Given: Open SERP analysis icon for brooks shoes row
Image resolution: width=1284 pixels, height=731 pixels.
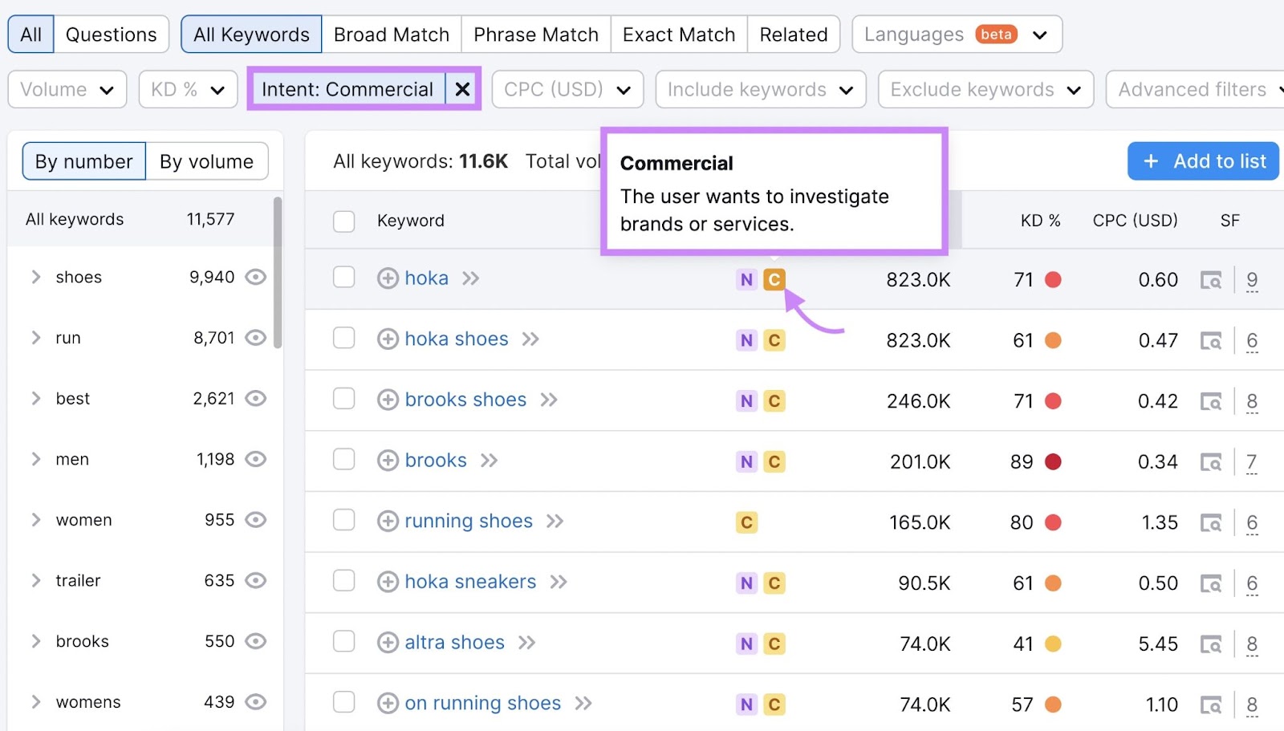Looking at the screenshot, I should click(x=1212, y=400).
